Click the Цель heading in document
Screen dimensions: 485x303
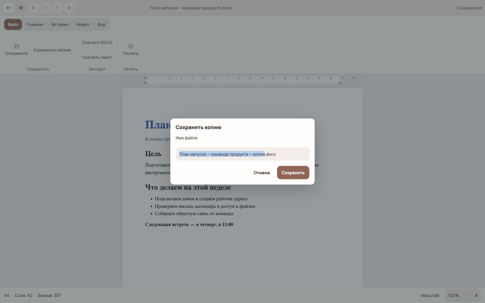(x=153, y=154)
